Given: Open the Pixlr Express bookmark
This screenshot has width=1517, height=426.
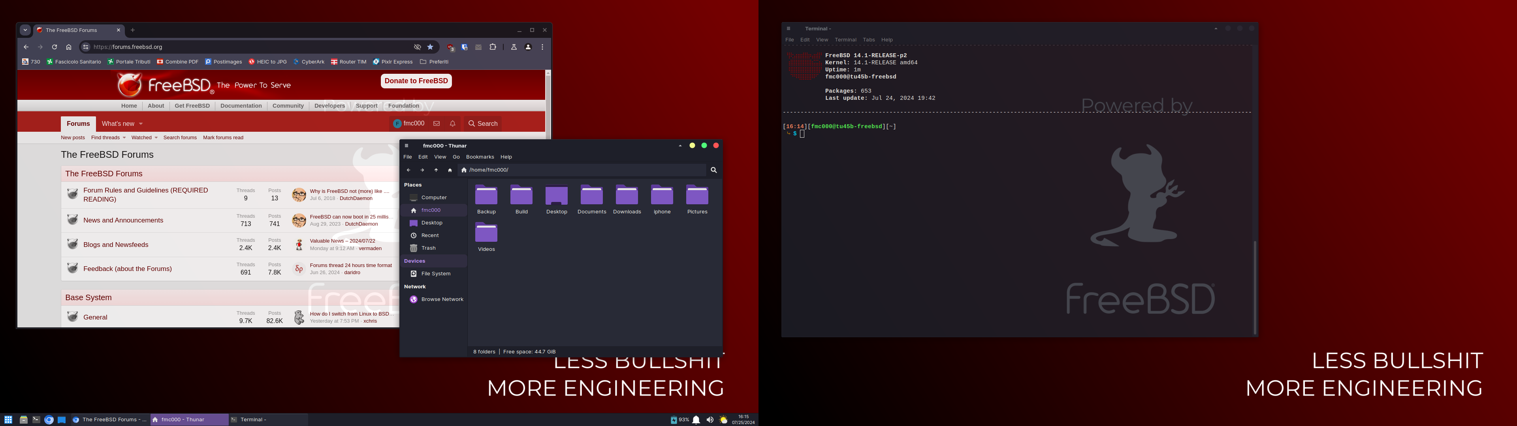Looking at the screenshot, I should click(392, 62).
